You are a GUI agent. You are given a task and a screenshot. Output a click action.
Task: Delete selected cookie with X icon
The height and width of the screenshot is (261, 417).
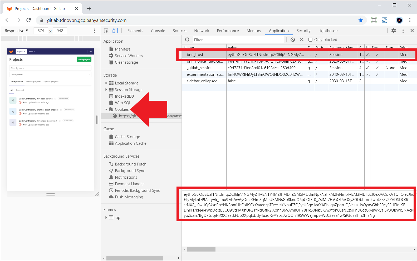[x=302, y=39]
